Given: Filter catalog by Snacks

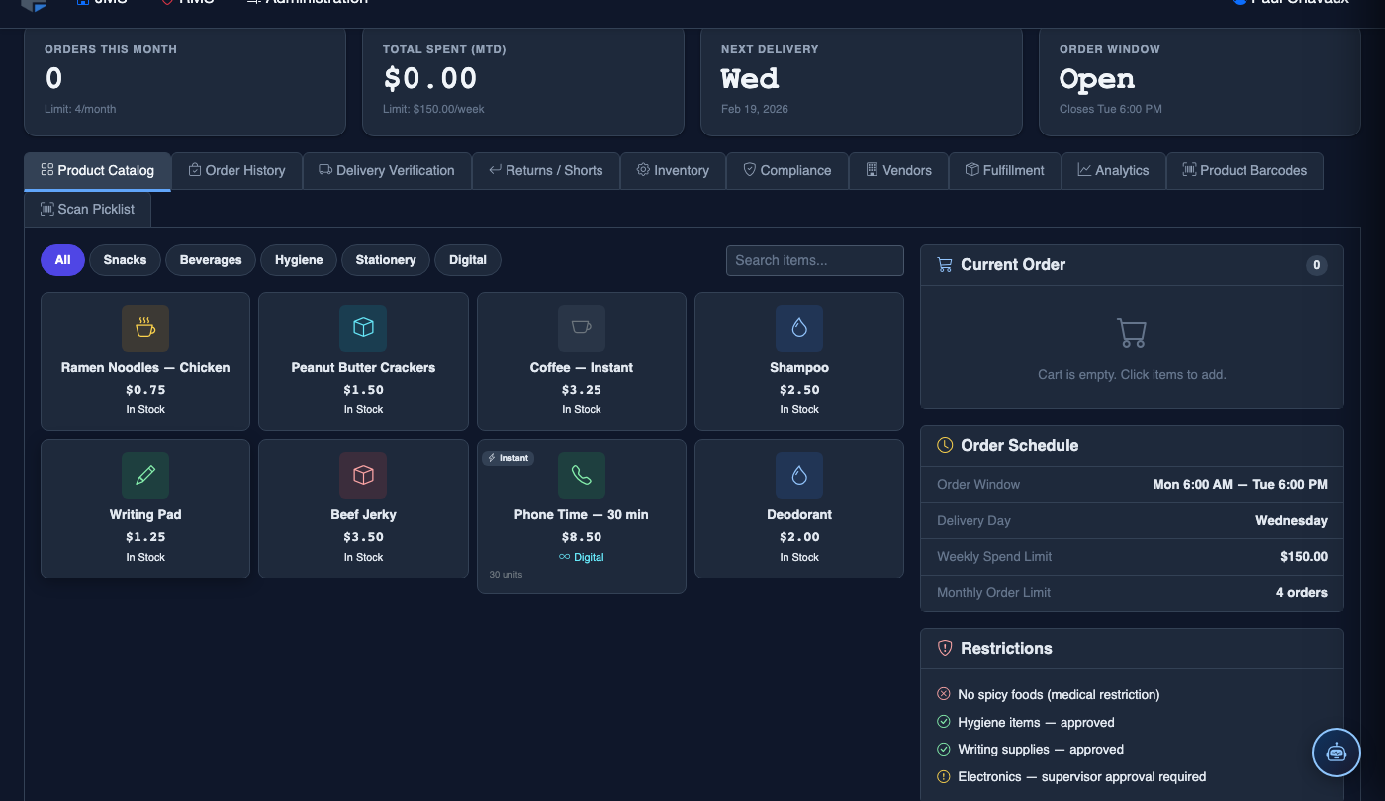Looking at the screenshot, I should click(125, 260).
